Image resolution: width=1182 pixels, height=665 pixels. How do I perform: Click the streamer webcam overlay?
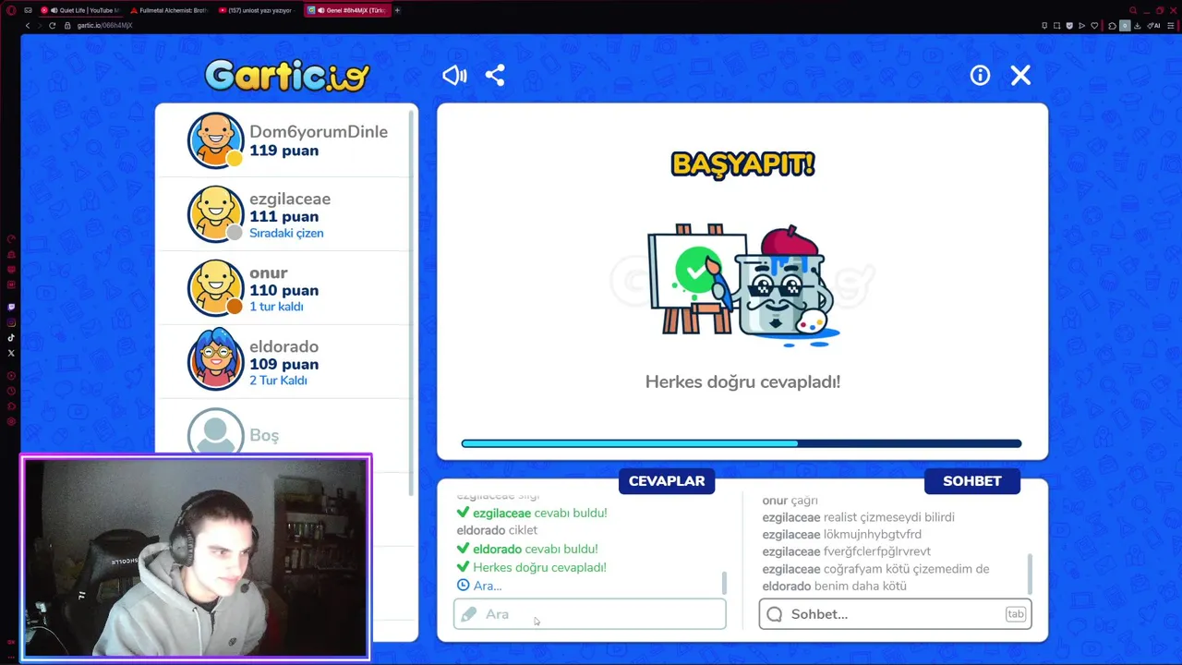pyautogui.click(x=196, y=557)
